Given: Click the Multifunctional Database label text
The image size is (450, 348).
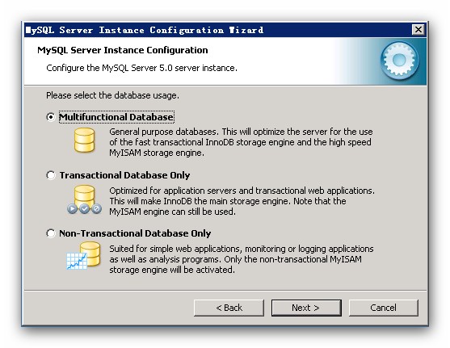Looking at the screenshot, I should [x=116, y=117].
